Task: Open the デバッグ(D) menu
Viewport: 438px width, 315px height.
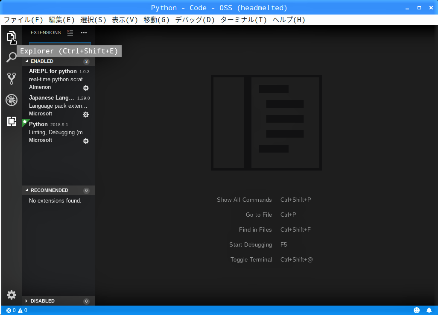Action: [195, 20]
